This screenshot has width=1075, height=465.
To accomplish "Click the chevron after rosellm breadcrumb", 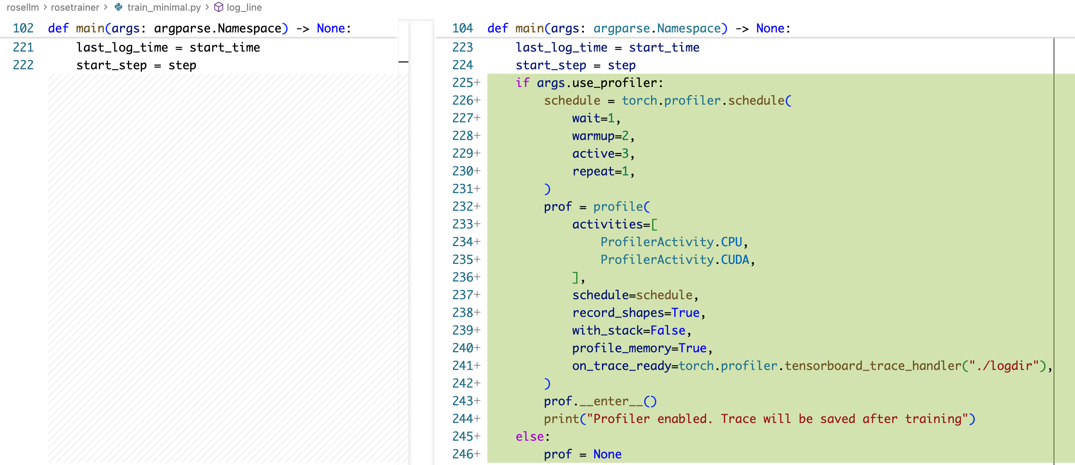I will click(x=45, y=7).
